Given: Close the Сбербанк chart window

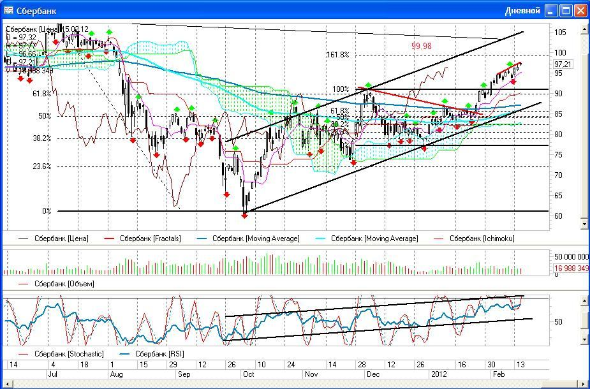Looking at the screenshot, I should (x=580, y=11).
